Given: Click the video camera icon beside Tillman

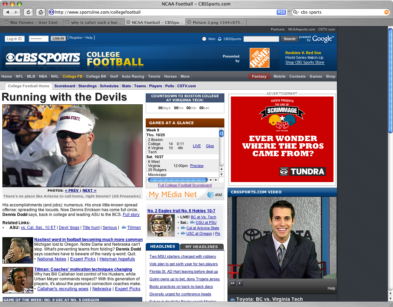Looking at the screenshot, I should pos(124,228).
